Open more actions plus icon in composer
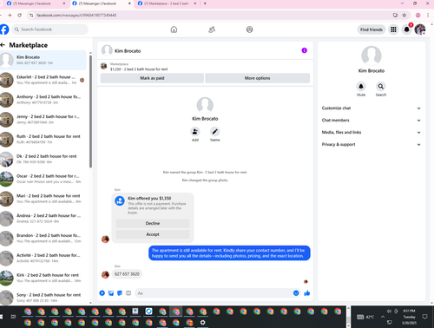 102,293
